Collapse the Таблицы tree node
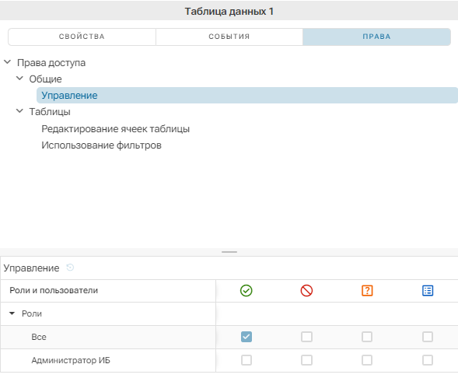The height and width of the screenshot is (385, 458). 19,111
